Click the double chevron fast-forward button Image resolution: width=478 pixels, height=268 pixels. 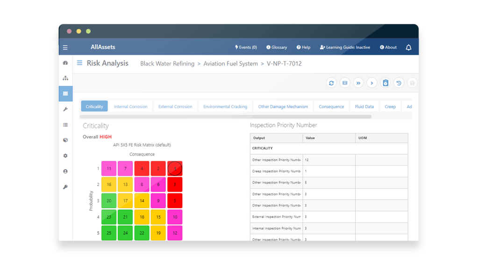coord(358,83)
